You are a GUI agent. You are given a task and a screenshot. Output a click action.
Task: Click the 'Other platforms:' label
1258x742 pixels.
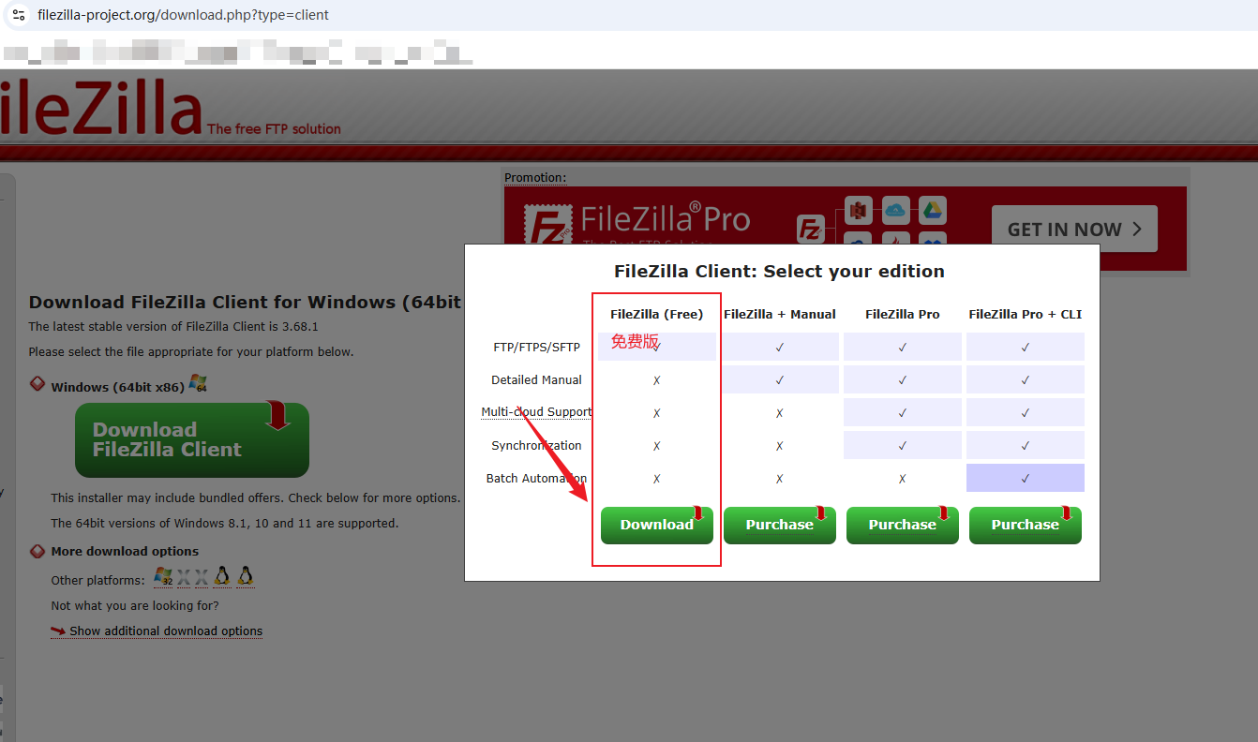point(98,581)
